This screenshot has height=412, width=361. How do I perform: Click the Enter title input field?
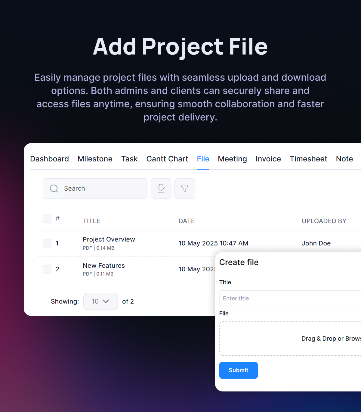point(289,298)
